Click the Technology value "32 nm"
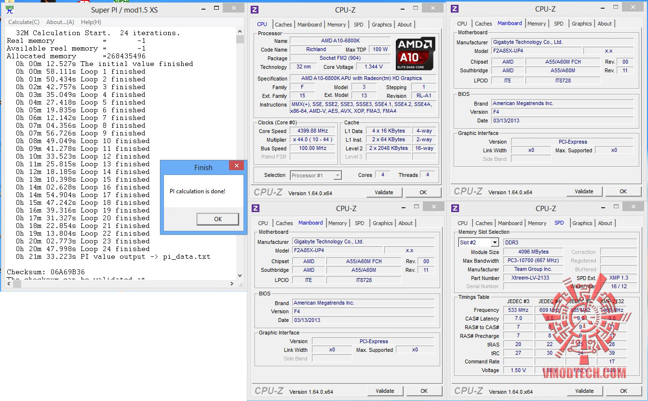This screenshot has width=648, height=401. click(x=304, y=67)
